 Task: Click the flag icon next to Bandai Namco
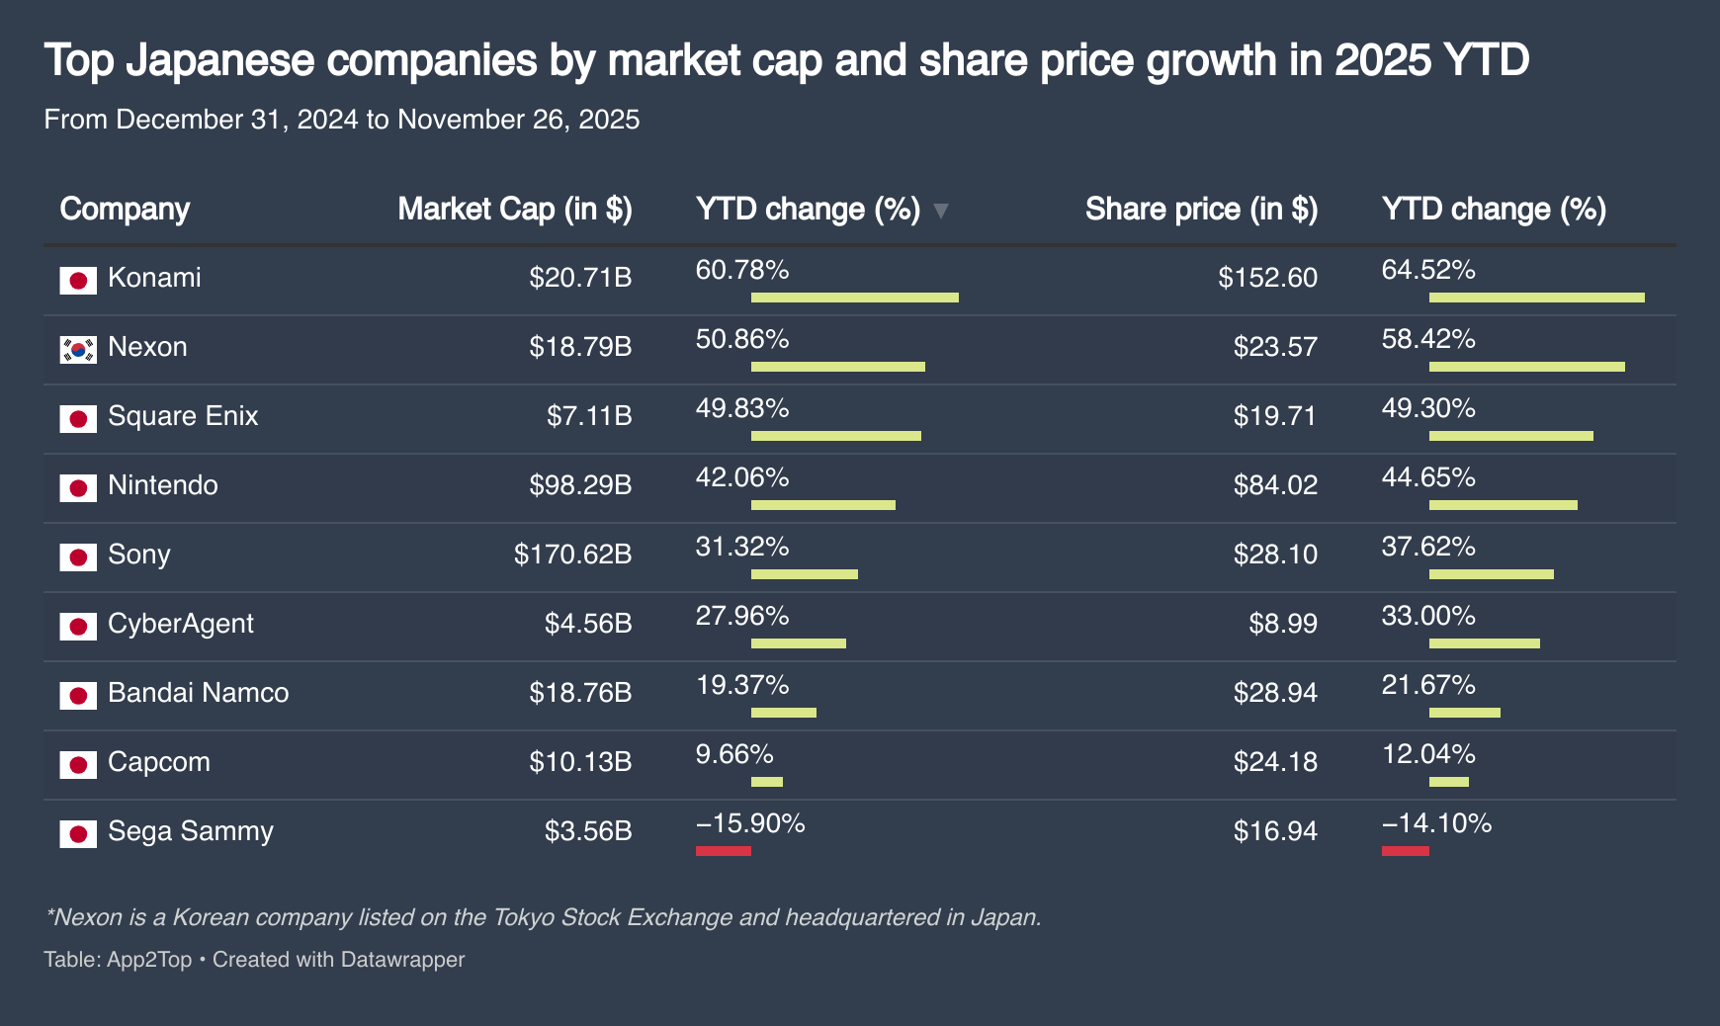click(x=78, y=696)
